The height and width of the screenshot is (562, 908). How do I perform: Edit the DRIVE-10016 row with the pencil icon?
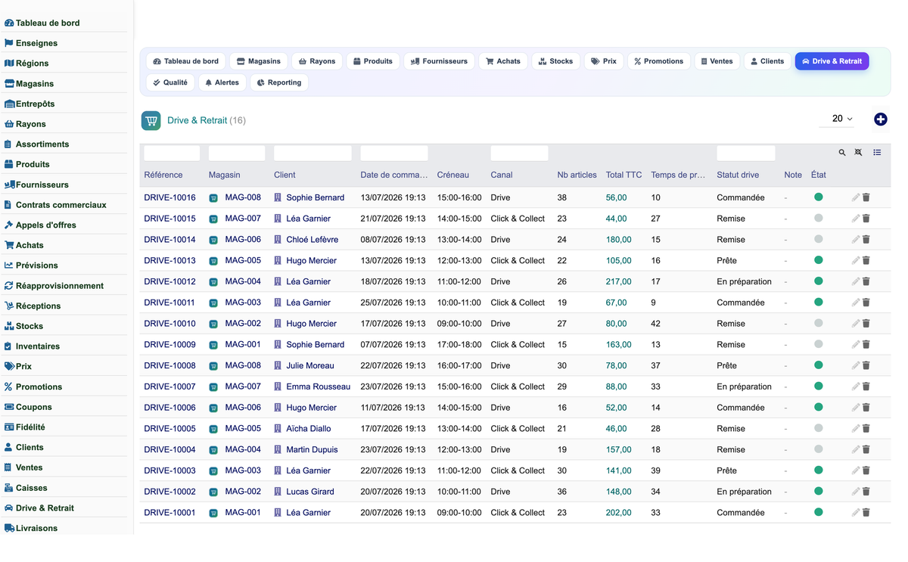[855, 197]
